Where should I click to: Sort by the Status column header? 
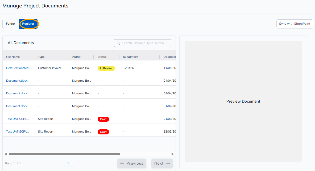102,57
